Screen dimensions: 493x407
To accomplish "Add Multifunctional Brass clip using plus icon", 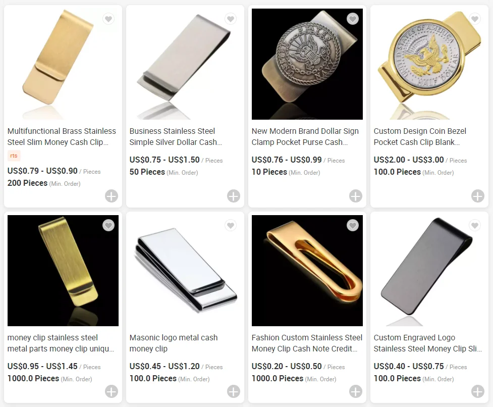I will pos(112,196).
